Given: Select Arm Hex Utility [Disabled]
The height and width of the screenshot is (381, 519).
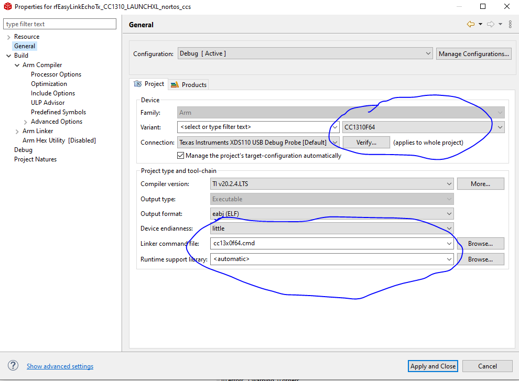Looking at the screenshot, I should 59,140.
